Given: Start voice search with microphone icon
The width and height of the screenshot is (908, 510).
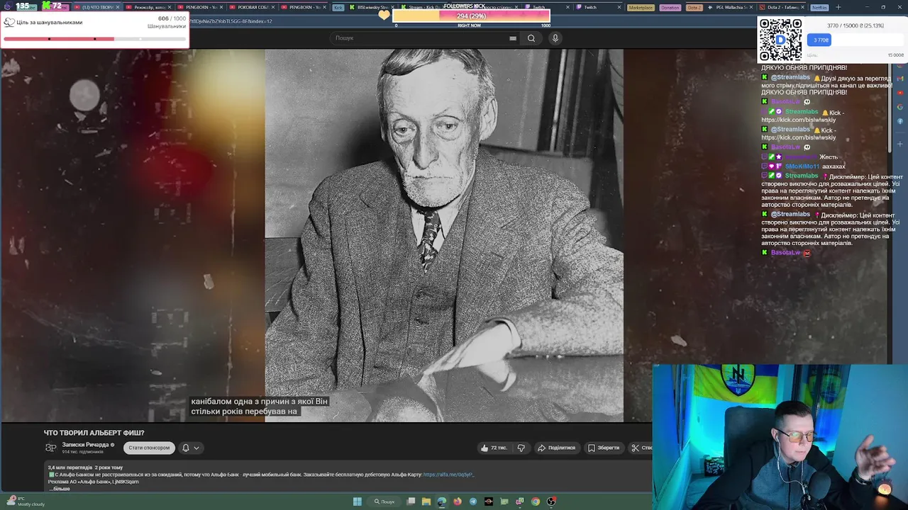Looking at the screenshot, I should pyautogui.click(x=555, y=38).
